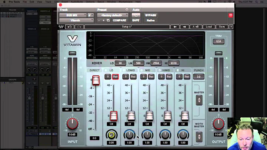
Task: Click the Load button
Action: (209, 27)
